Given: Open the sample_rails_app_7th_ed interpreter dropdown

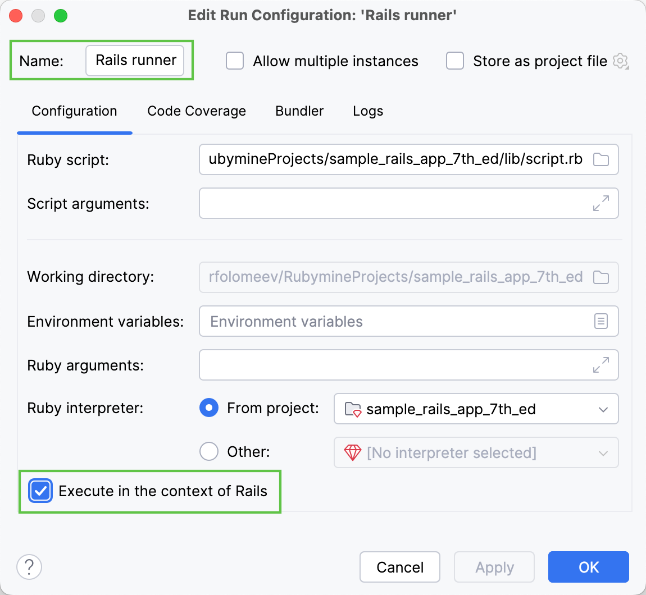Looking at the screenshot, I should [604, 409].
